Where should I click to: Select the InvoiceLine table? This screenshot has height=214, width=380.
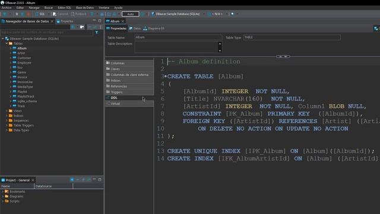[25, 82]
